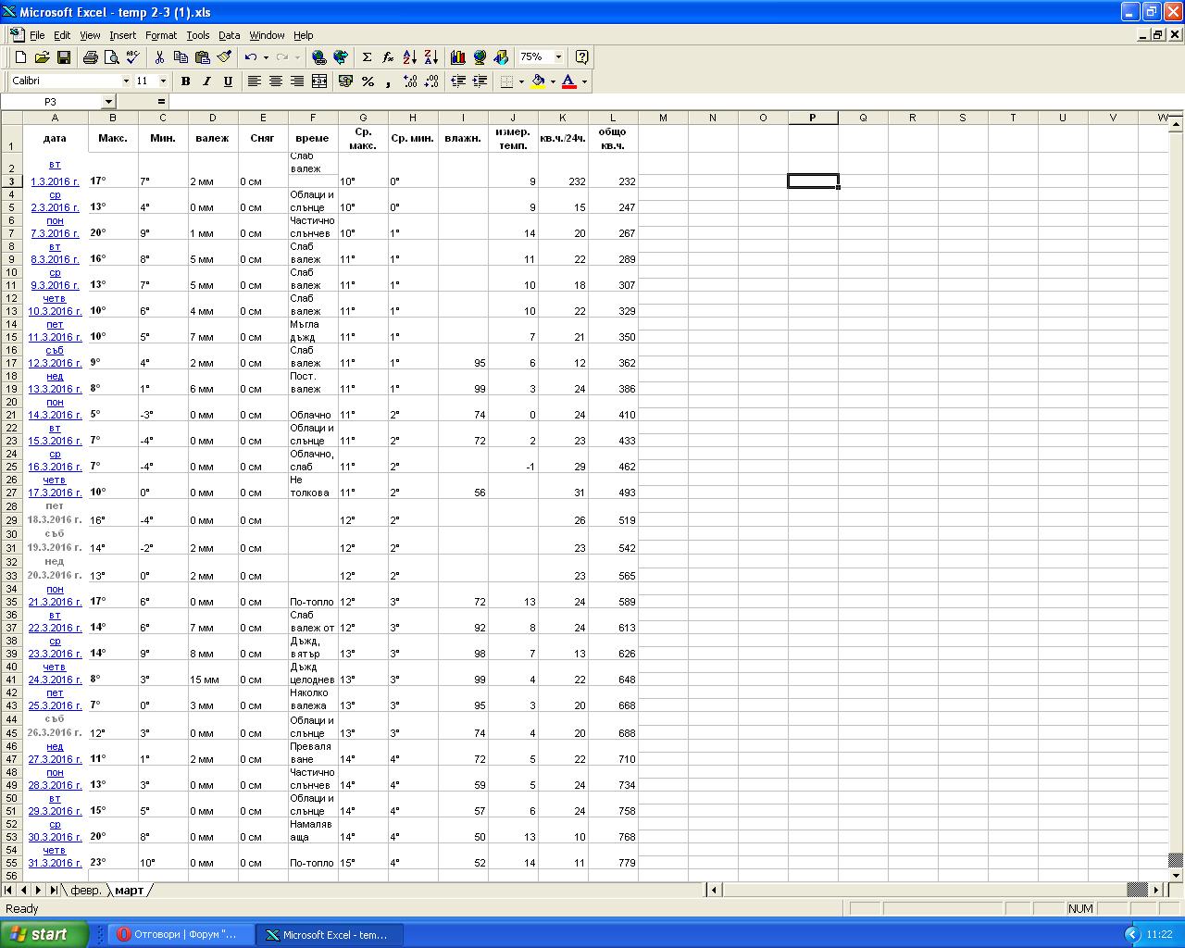Apply Percent Style formatting
The image size is (1185, 948).
tap(368, 81)
